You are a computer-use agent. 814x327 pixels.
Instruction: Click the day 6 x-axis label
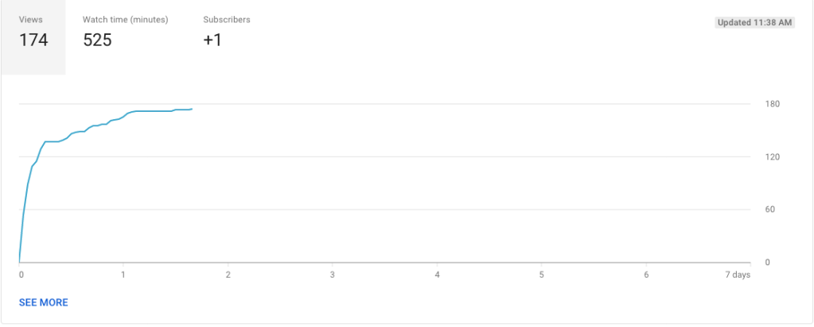pyautogui.click(x=646, y=275)
